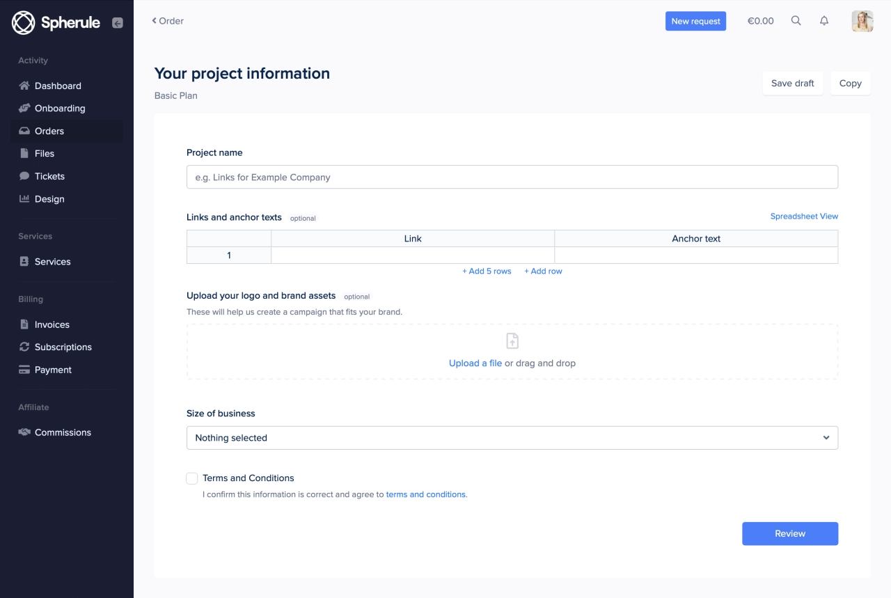Click the Files document icon
The width and height of the screenshot is (891, 598).
tap(24, 153)
